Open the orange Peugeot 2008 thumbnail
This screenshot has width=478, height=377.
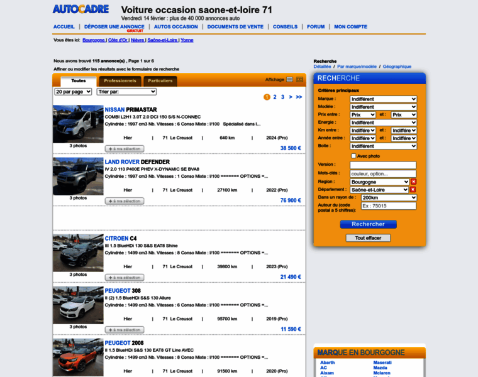point(78,358)
